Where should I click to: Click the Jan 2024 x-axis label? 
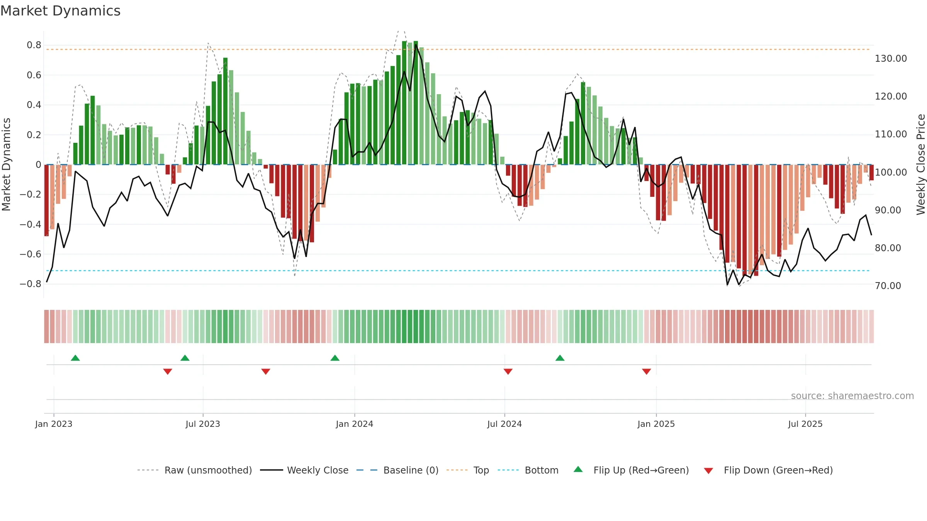(x=355, y=424)
